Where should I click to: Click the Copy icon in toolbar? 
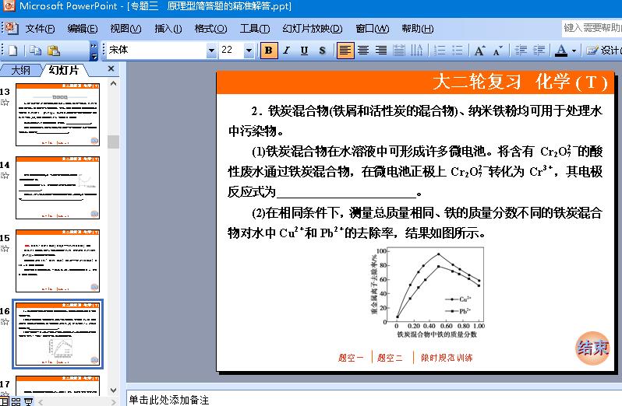click(x=35, y=51)
